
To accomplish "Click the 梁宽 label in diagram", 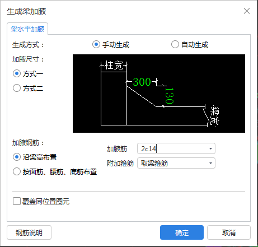I will pyautogui.click(x=215, y=115).
